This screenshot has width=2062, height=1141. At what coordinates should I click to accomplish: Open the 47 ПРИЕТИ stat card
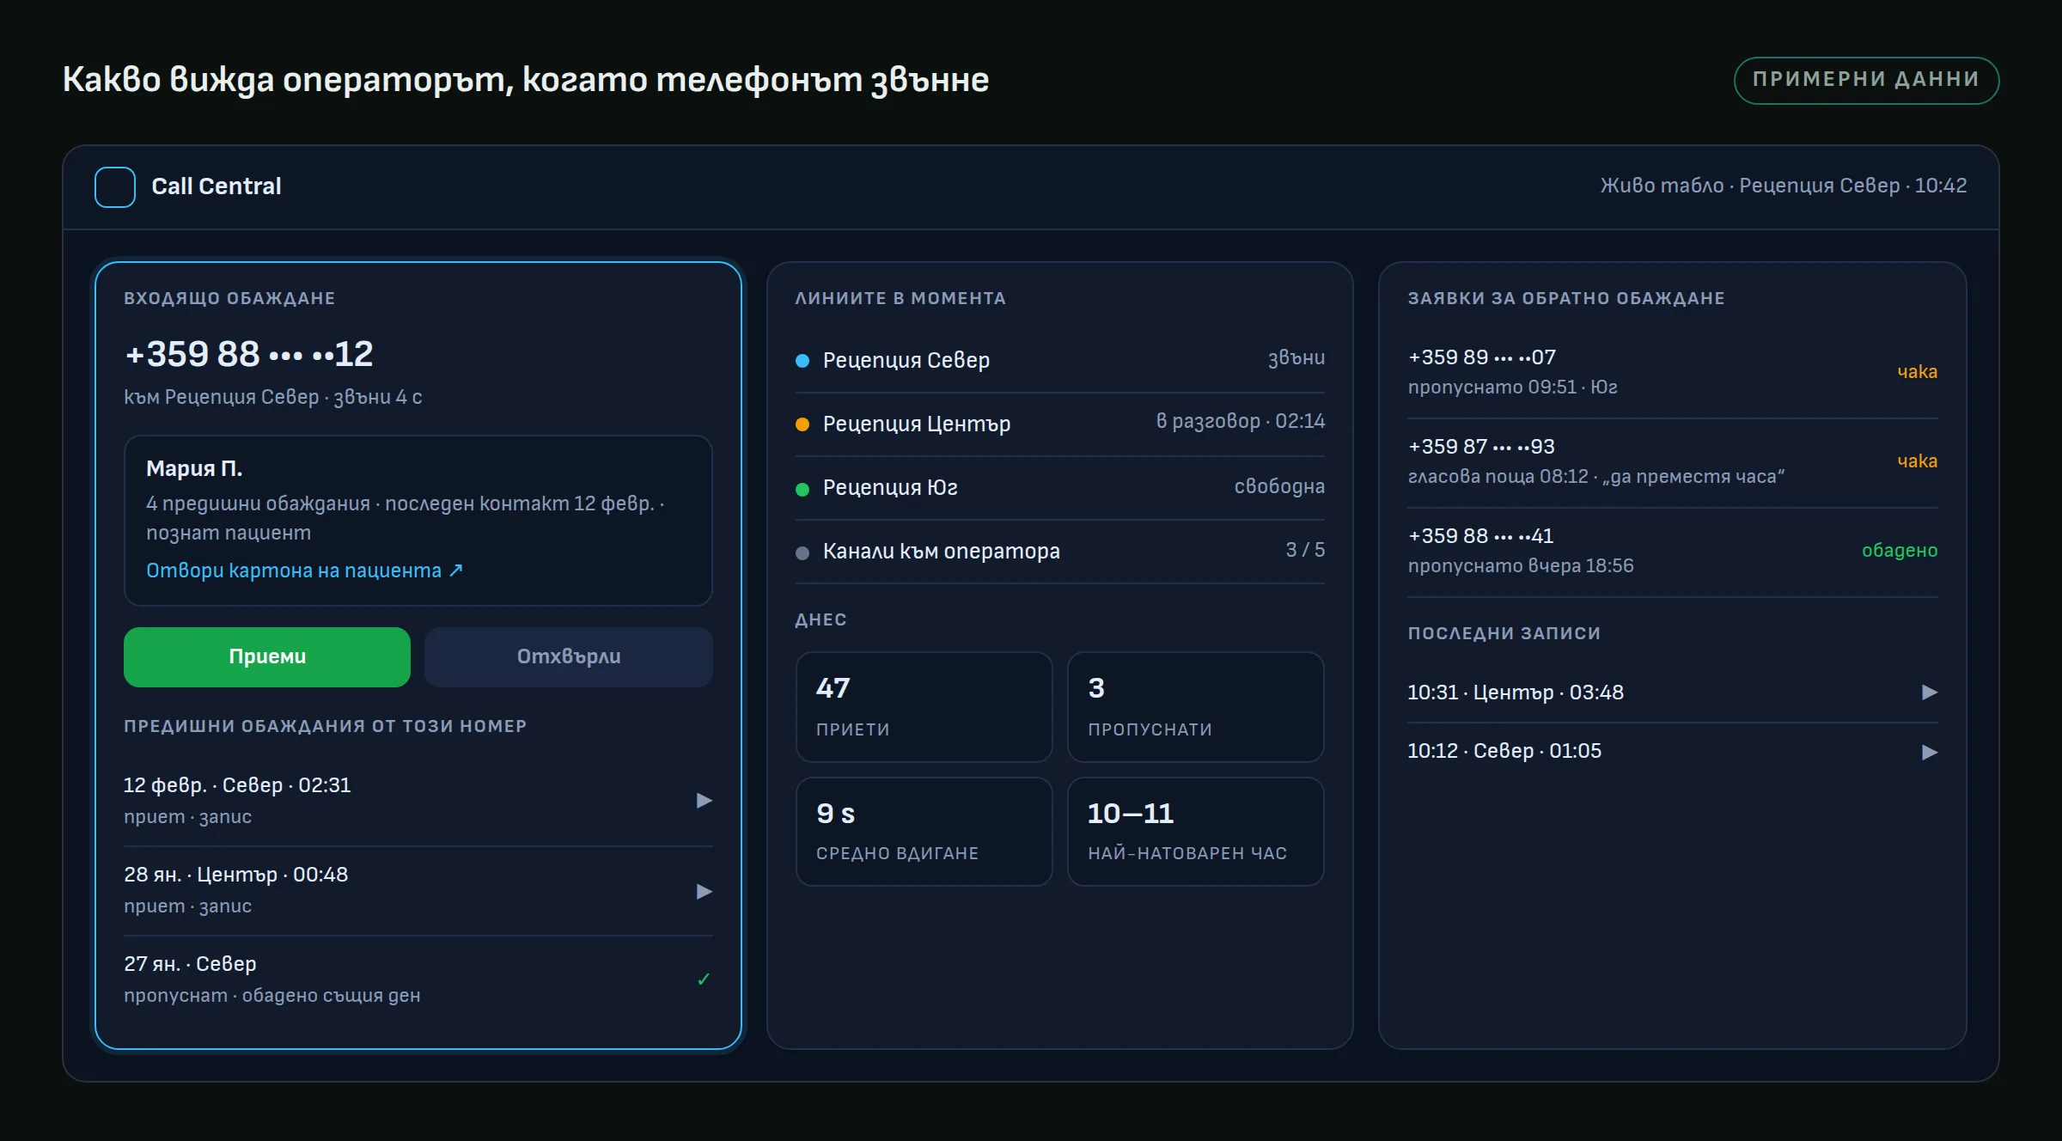point(924,707)
